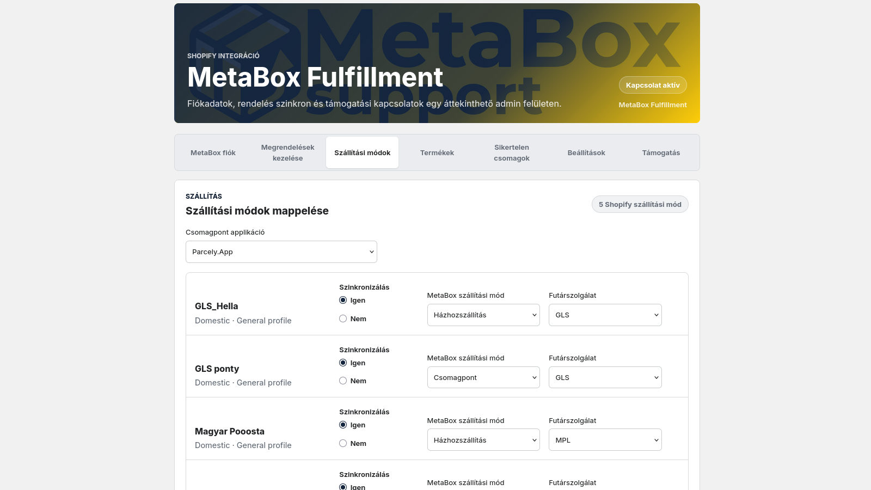Open Futárszolgálat dropdown for Magyar Pooosta
Viewport: 871px width, 490px height.
[605, 440]
